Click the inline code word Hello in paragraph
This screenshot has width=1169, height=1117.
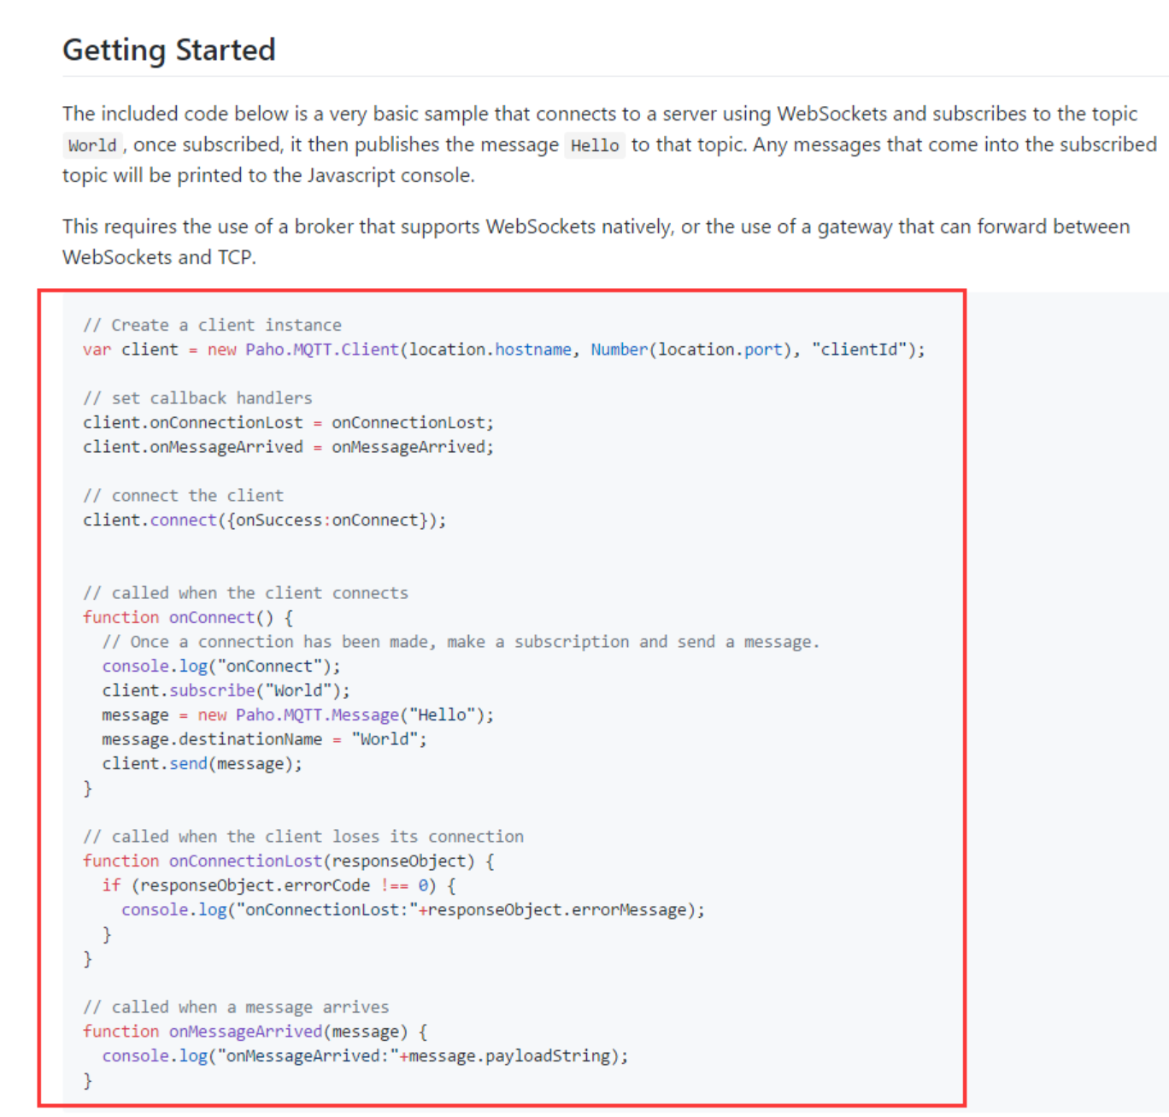coord(595,145)
